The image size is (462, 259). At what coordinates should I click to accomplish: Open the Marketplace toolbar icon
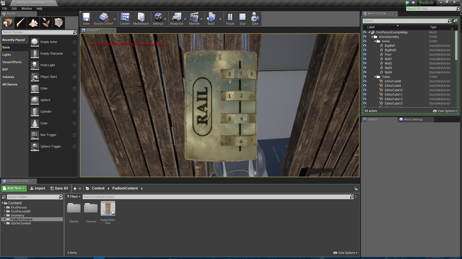pos(141,19)
